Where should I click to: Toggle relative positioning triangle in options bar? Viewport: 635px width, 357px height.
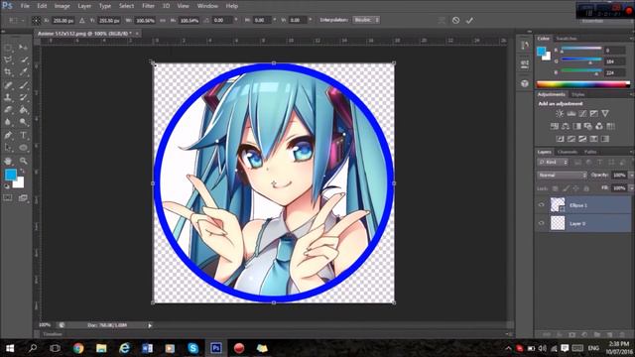click(x=82, y=20)
